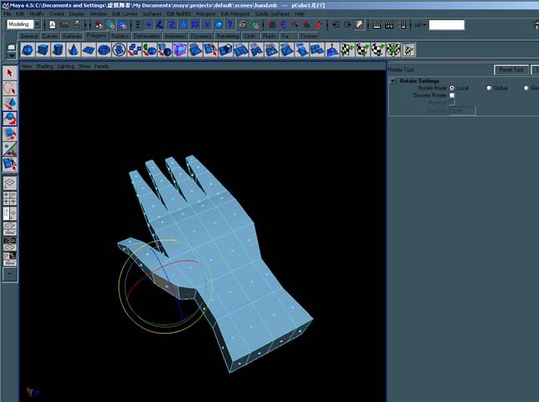
Task: Create a polygon cylinder from shelf
Action: pyautogui.click(x=58, y=50)
